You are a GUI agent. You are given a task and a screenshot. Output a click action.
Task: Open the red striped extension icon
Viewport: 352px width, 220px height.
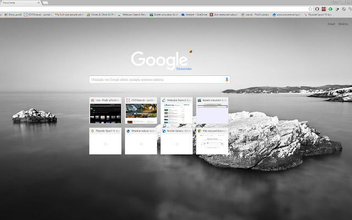coord(324,9)
